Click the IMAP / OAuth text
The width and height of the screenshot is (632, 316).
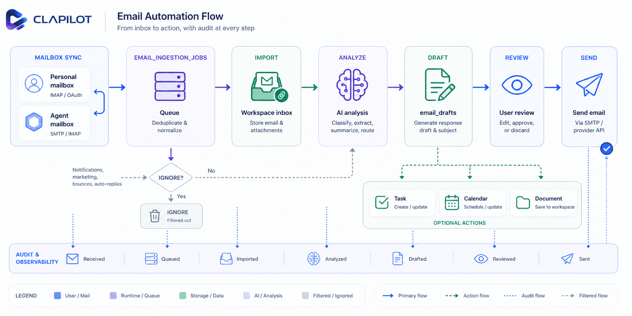(66, 95)
